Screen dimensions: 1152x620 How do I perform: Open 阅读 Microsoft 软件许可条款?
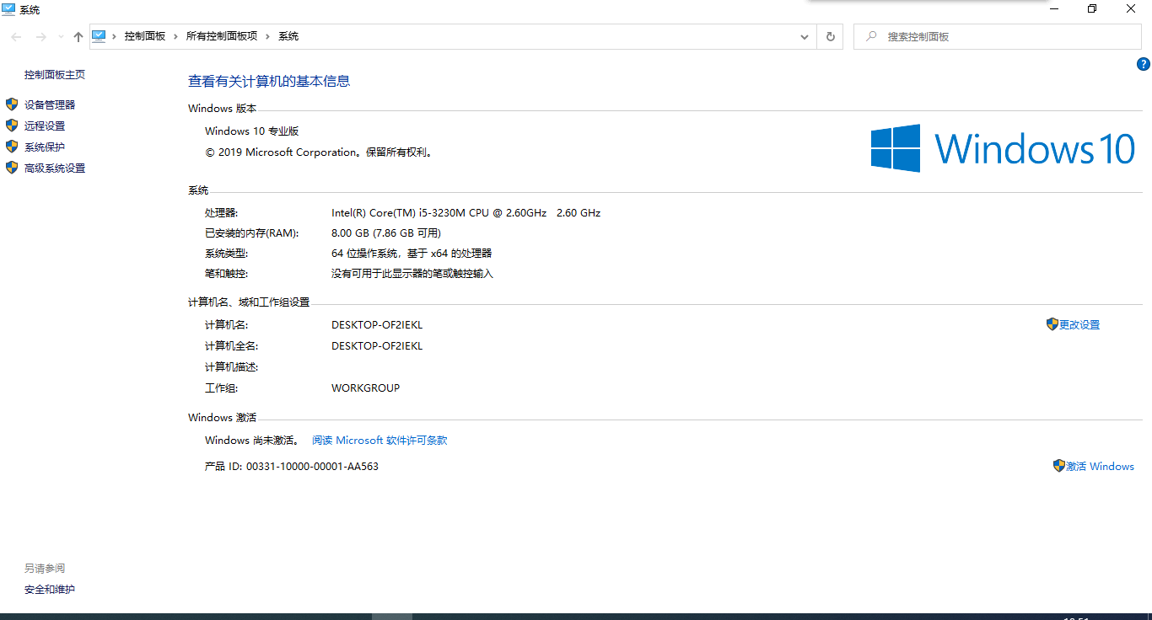(380, 439)
